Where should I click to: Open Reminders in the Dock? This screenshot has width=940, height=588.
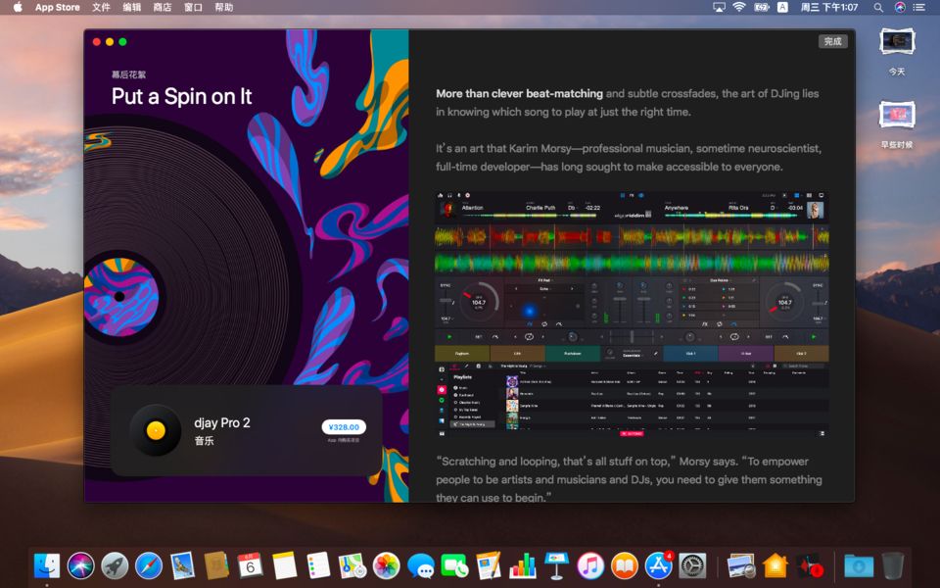click(318, 565)
